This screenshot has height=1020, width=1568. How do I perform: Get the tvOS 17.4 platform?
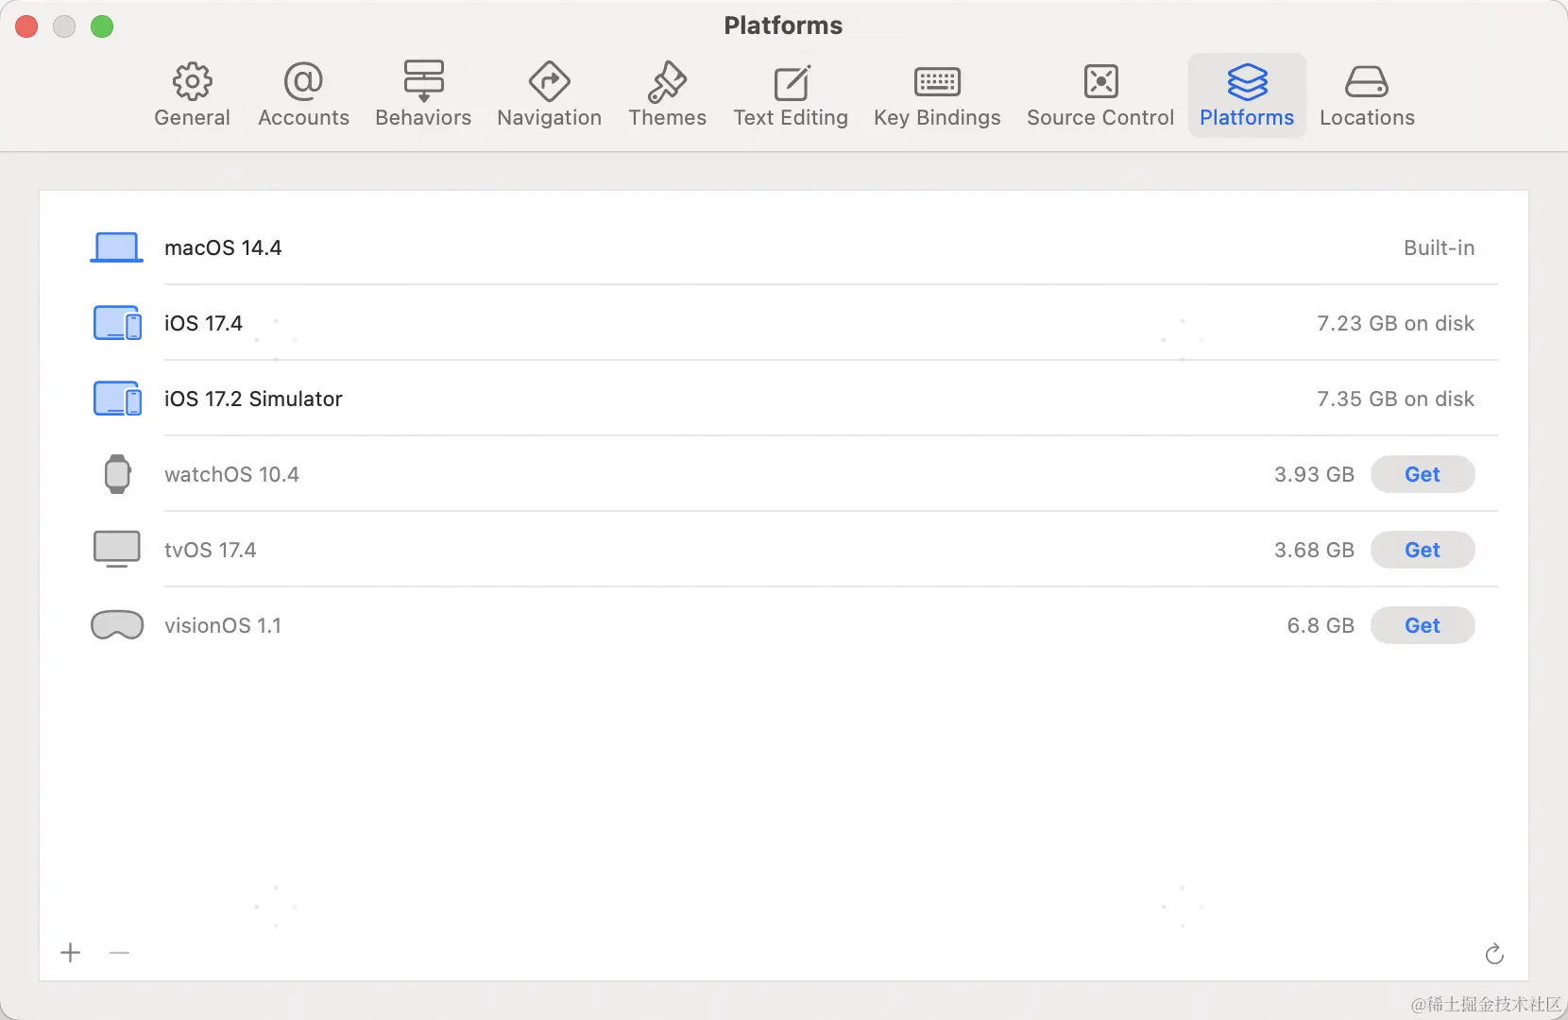(1423, 550)
